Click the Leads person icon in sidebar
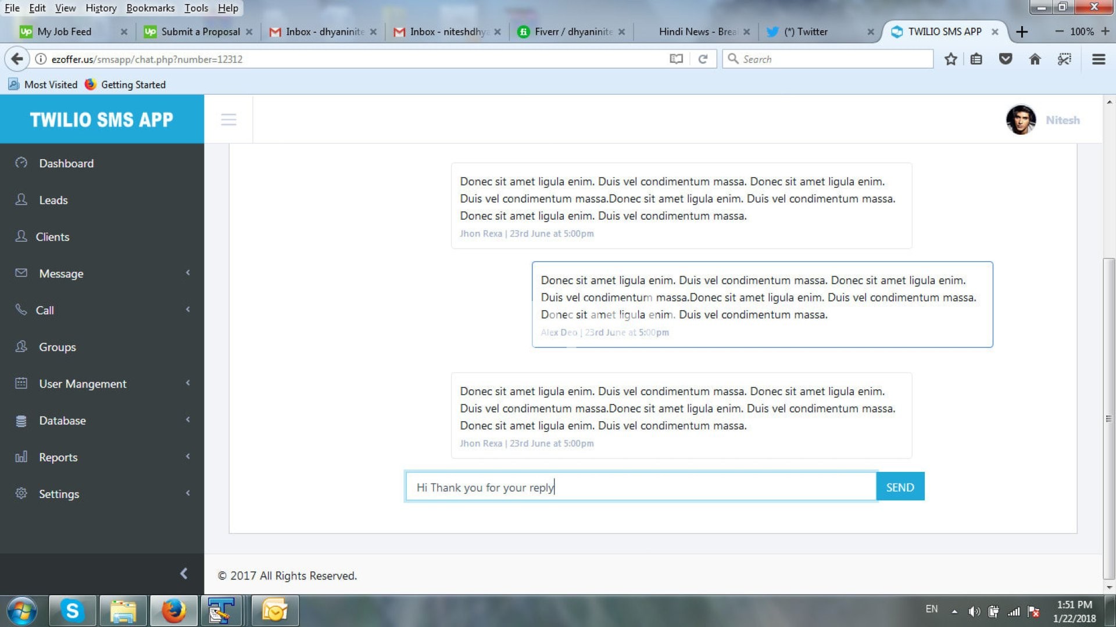This screenshot has height=627, width=1116. [x=22, y=200]
